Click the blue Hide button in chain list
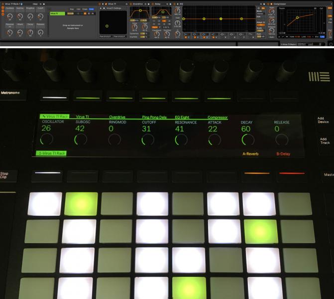The image size is (334, 299). coord(92,9)
